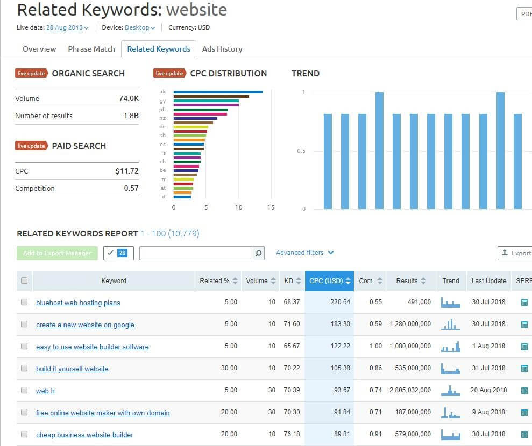The width and height of the screenshot is (532, 446).
Task: Check the row for "create a new website on google"
Action: (24, 325)
